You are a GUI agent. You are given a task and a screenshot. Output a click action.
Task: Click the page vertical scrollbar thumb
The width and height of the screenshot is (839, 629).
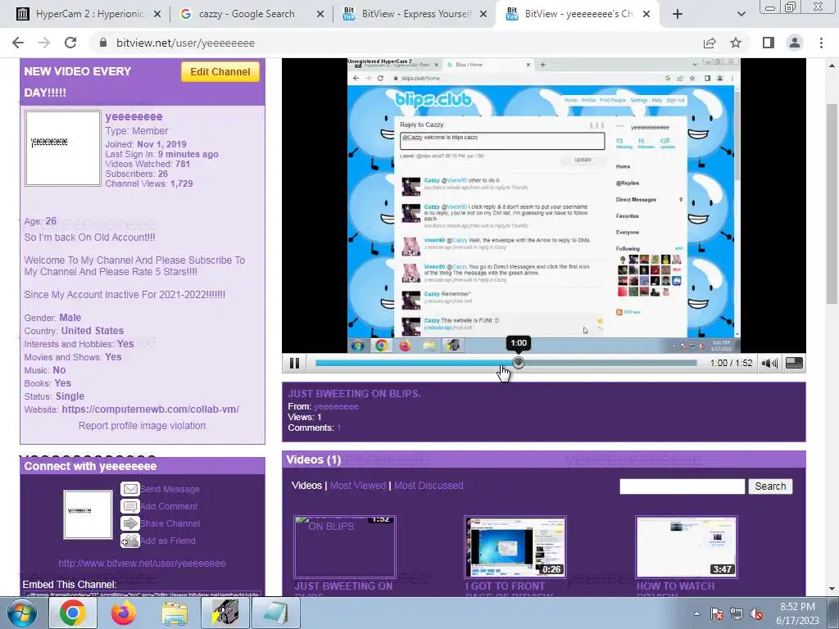[832, 204]
